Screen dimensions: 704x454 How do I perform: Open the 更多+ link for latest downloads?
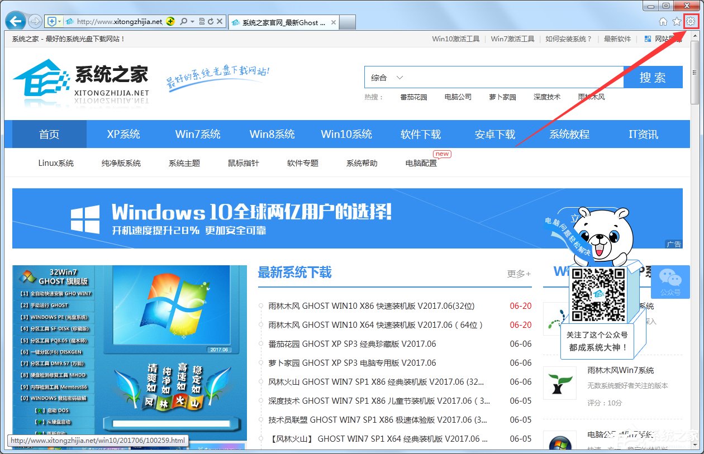pos(518,272)
